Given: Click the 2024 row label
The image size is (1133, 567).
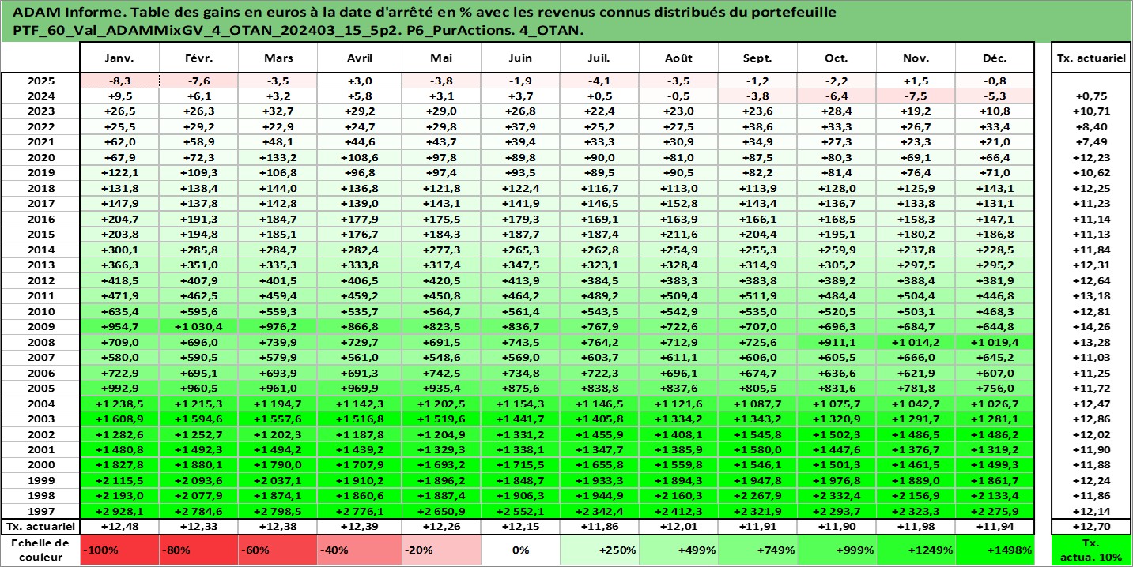Looking at the screenshot, I should (x=40, y=96).
